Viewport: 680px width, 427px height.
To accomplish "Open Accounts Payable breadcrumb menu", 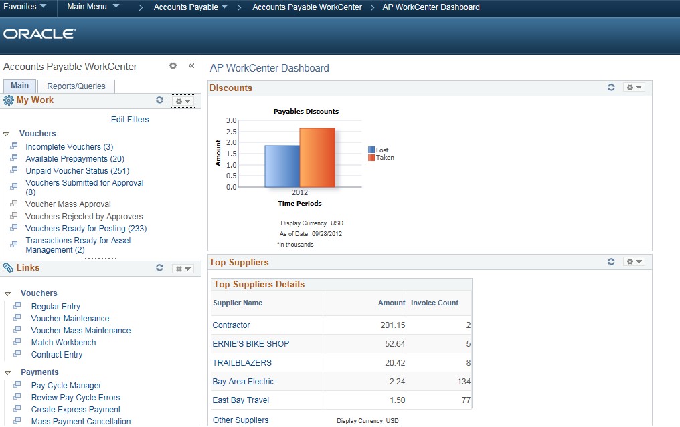I will [x=190, y=7].
